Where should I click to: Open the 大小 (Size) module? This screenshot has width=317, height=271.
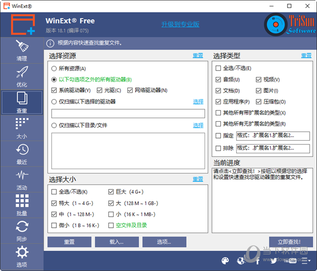click(x=22, y=128)
